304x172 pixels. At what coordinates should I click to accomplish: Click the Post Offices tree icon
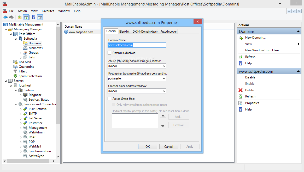click(x=15, y=34)
